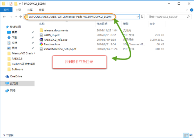This screenshot has height=138, width=194.
Task: Select 此电脑 in the navigation pane
Action: click(x=17, y=83)
